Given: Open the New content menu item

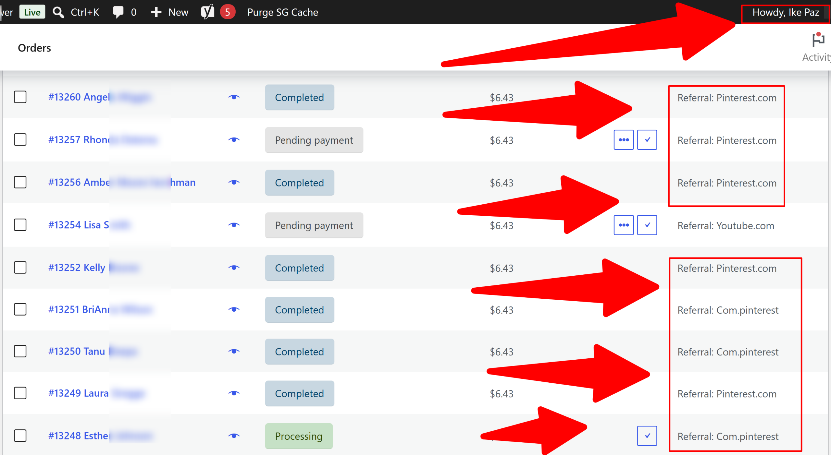Looking at the screenshot, I should click(x=178, y=12).
